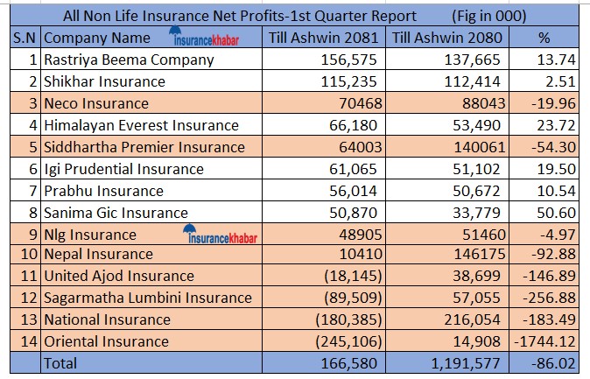This screenshot has height=379, width=590.
Task: Select Sagarmatha Lumbini Insurance cell
Action: click(x=148, y=298)
